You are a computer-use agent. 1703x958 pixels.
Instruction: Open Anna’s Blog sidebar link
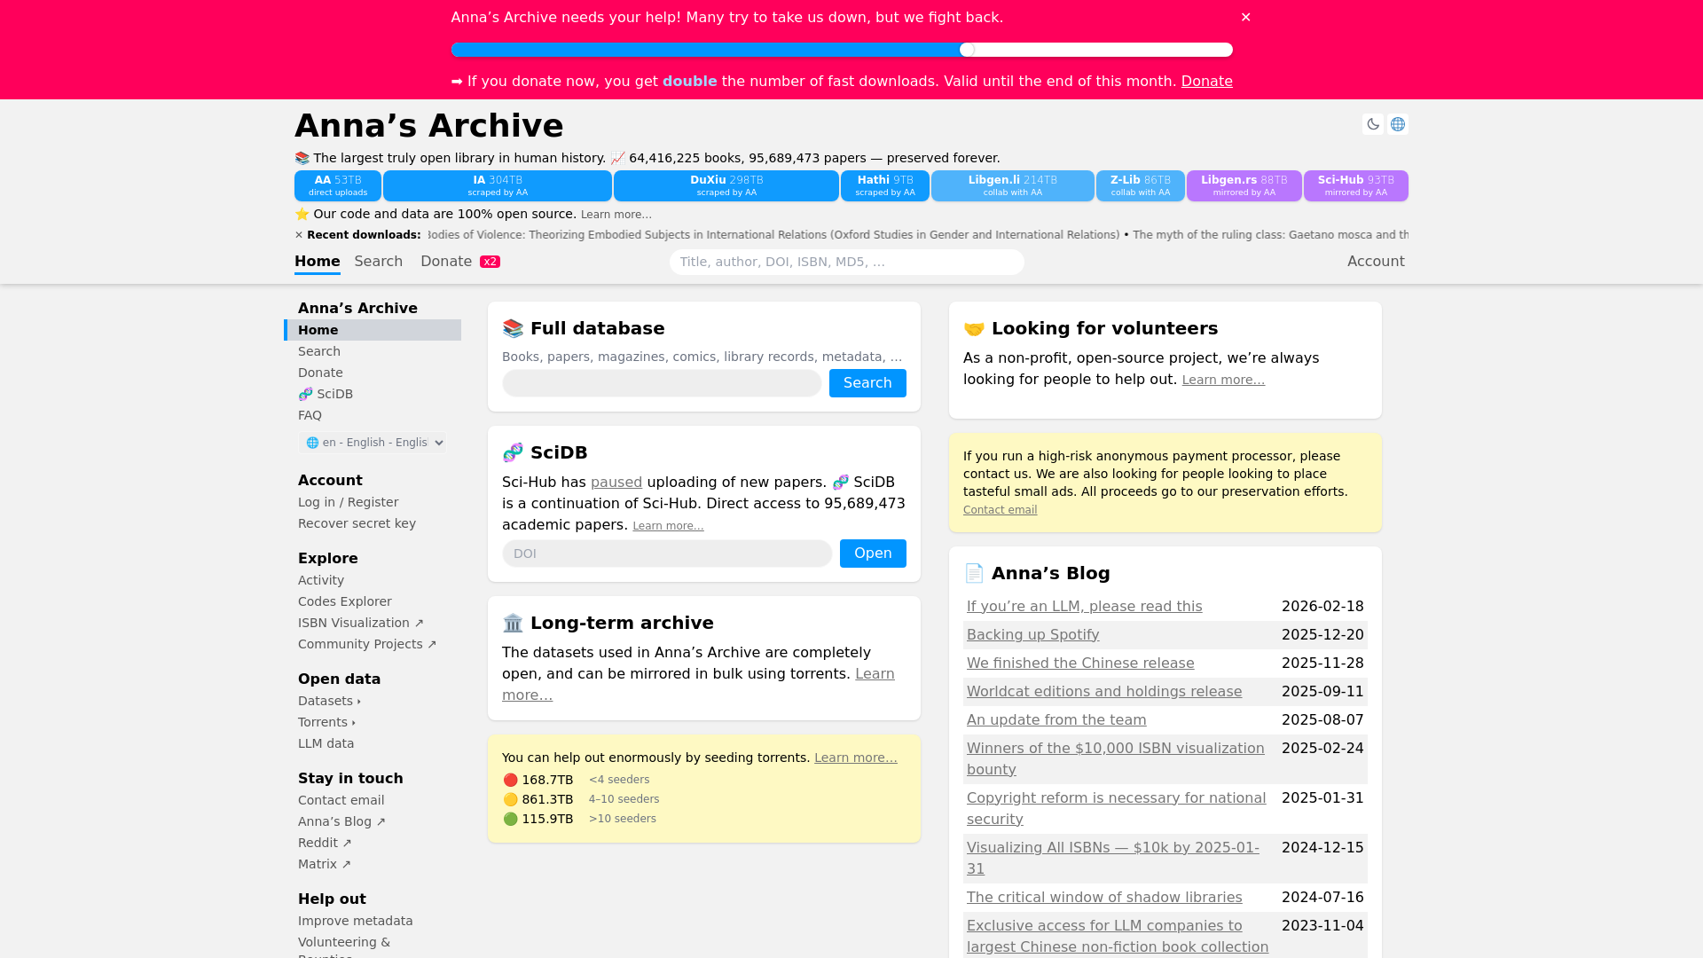[x=341, y=821]
